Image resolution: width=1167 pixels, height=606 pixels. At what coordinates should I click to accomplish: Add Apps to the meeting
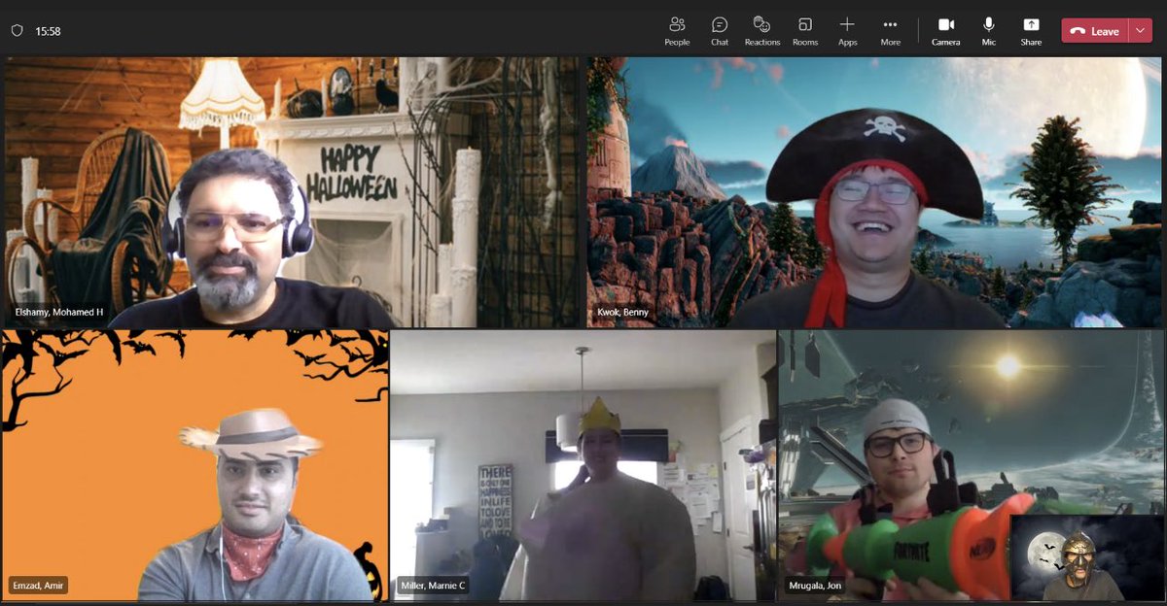click(848, 31)
